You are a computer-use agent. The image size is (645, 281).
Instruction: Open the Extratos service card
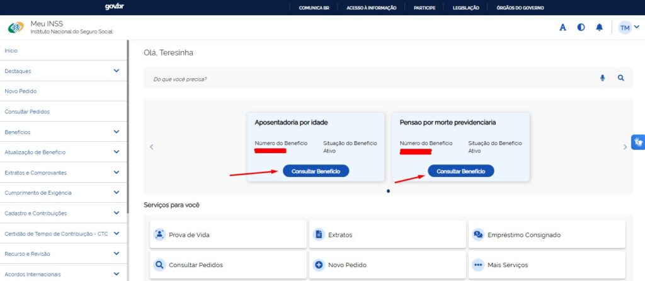387,234
